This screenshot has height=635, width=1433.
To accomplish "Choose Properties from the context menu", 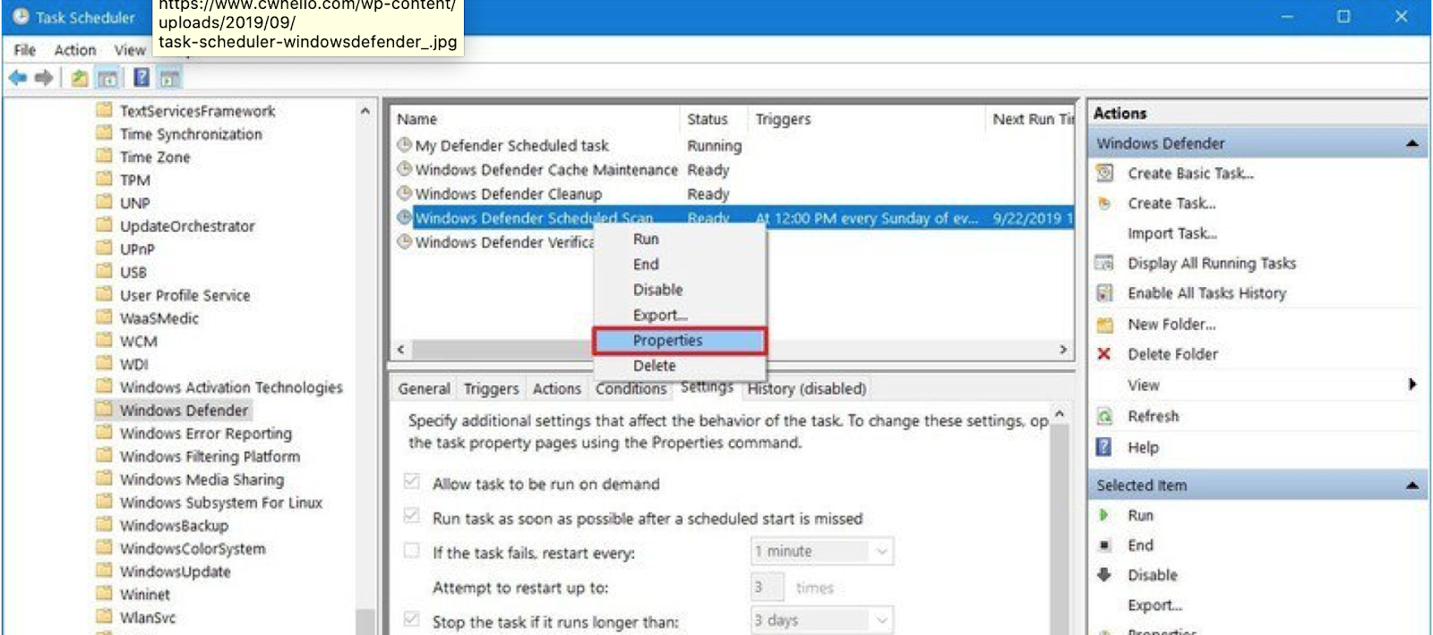I will (x=679, y=340).
